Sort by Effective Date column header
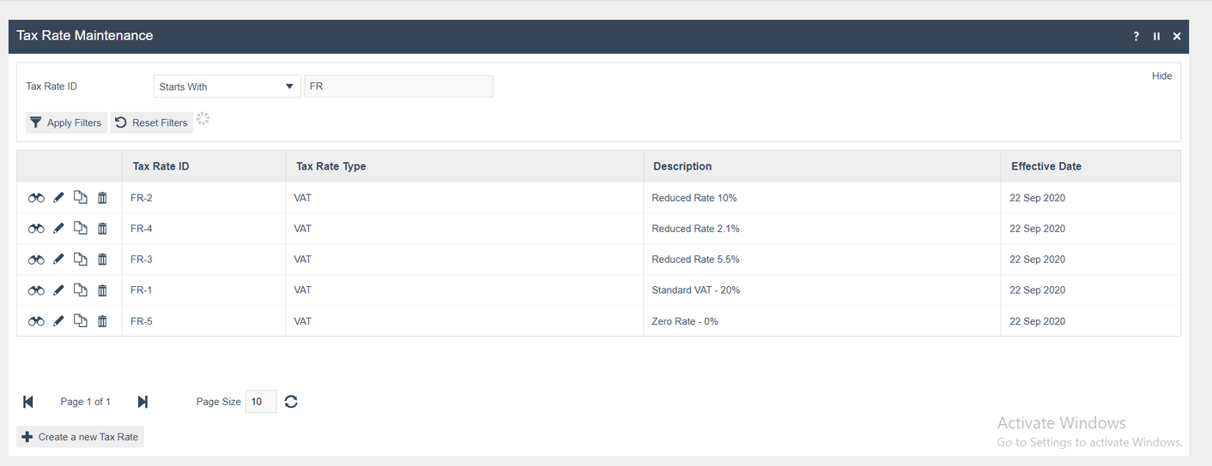Image resolution: width=1212 pixels, height=466 pixels. coord(1045,166)
